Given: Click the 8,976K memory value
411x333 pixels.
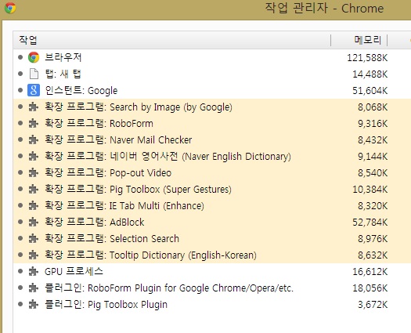Looking at the screenshot, I should [x=373, y=239].
